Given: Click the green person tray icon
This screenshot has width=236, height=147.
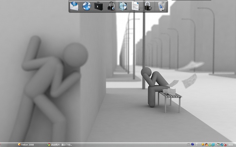Looking at the screenshot, I should click(210, 145).
